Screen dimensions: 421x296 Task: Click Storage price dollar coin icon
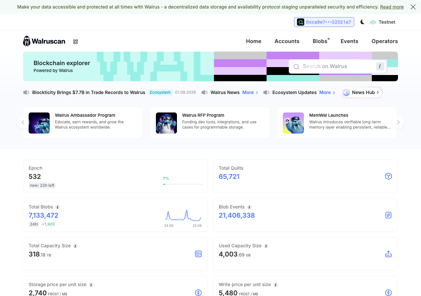(x=198, y=293)
